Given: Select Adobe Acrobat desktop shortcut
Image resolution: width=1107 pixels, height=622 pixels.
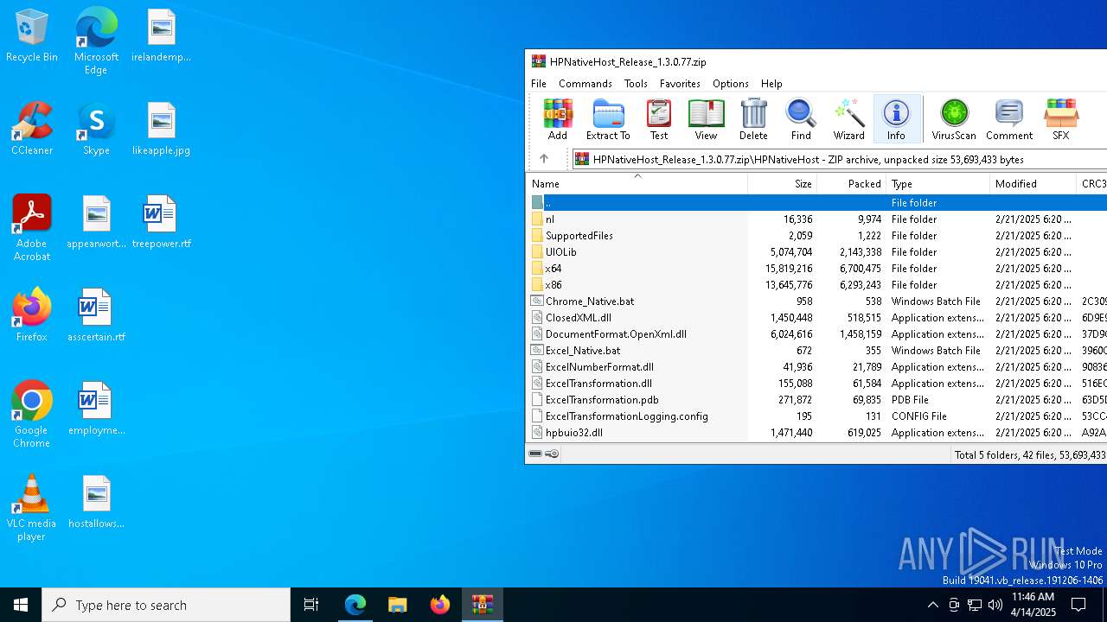Looking at the screenshot, I should [x=32, y=228].
